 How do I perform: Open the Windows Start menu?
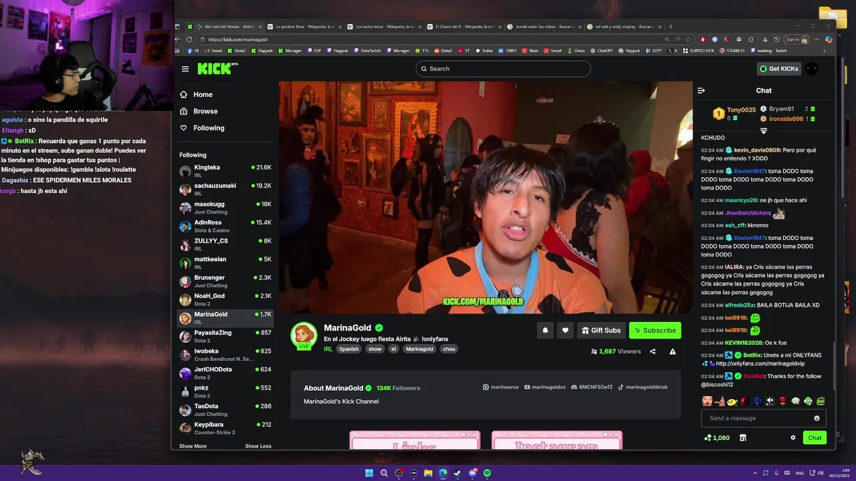[369, 473]
